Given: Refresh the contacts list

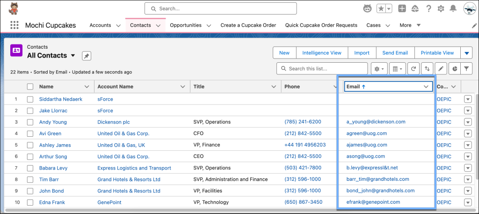Looking at the screenshot, I should pyautogui.click(x=413, y=69).
